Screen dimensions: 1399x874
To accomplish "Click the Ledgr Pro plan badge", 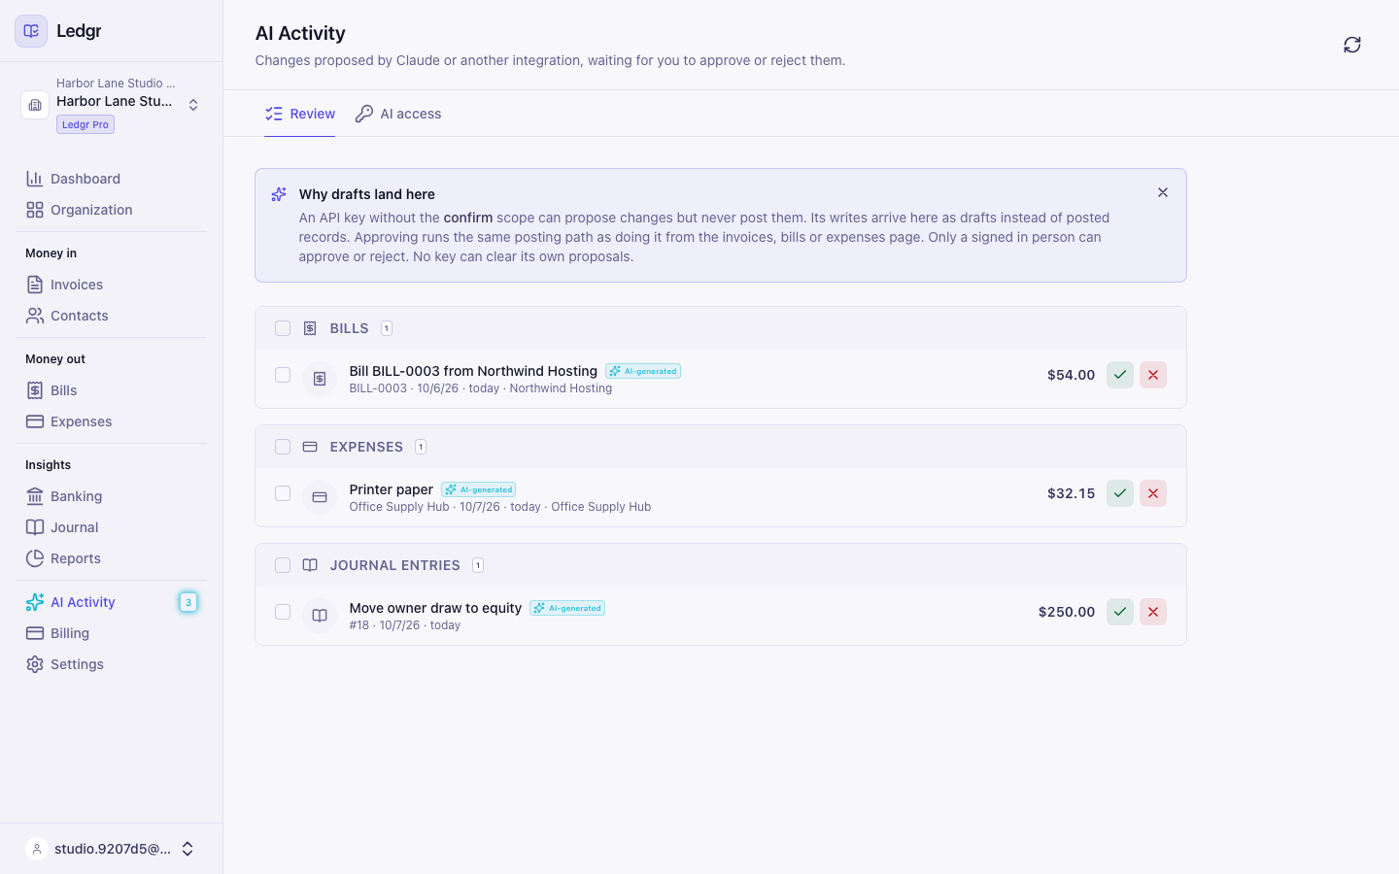I will 85,124.
